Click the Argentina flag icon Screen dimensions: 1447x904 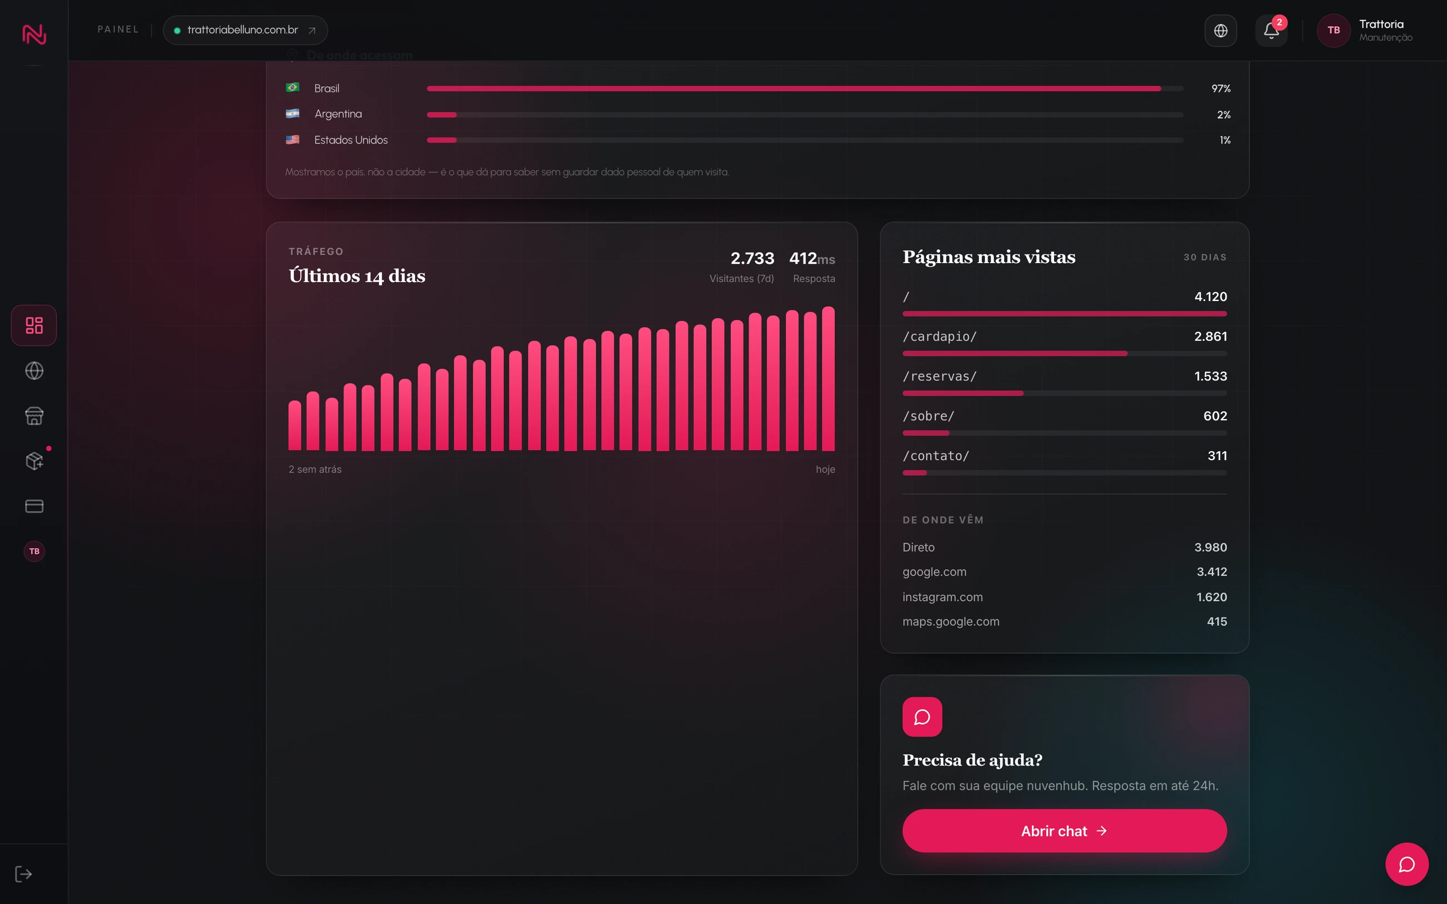point(292,113)
